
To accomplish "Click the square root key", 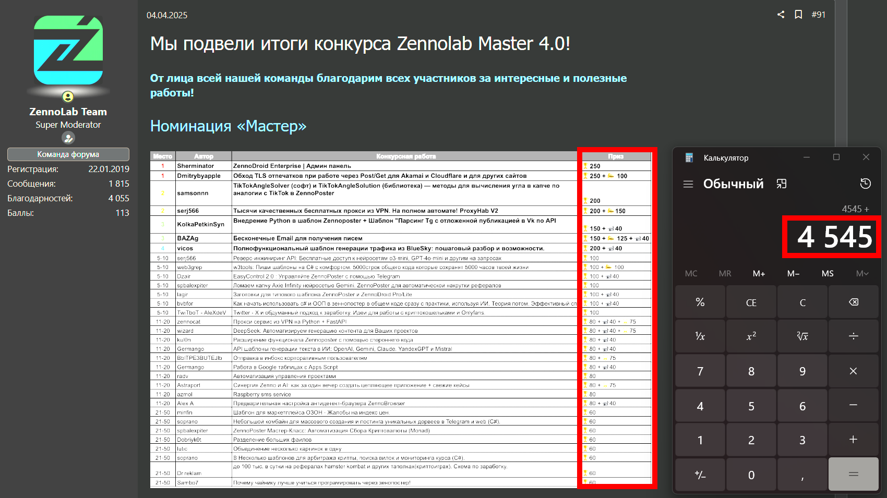I will click(802, 336).
